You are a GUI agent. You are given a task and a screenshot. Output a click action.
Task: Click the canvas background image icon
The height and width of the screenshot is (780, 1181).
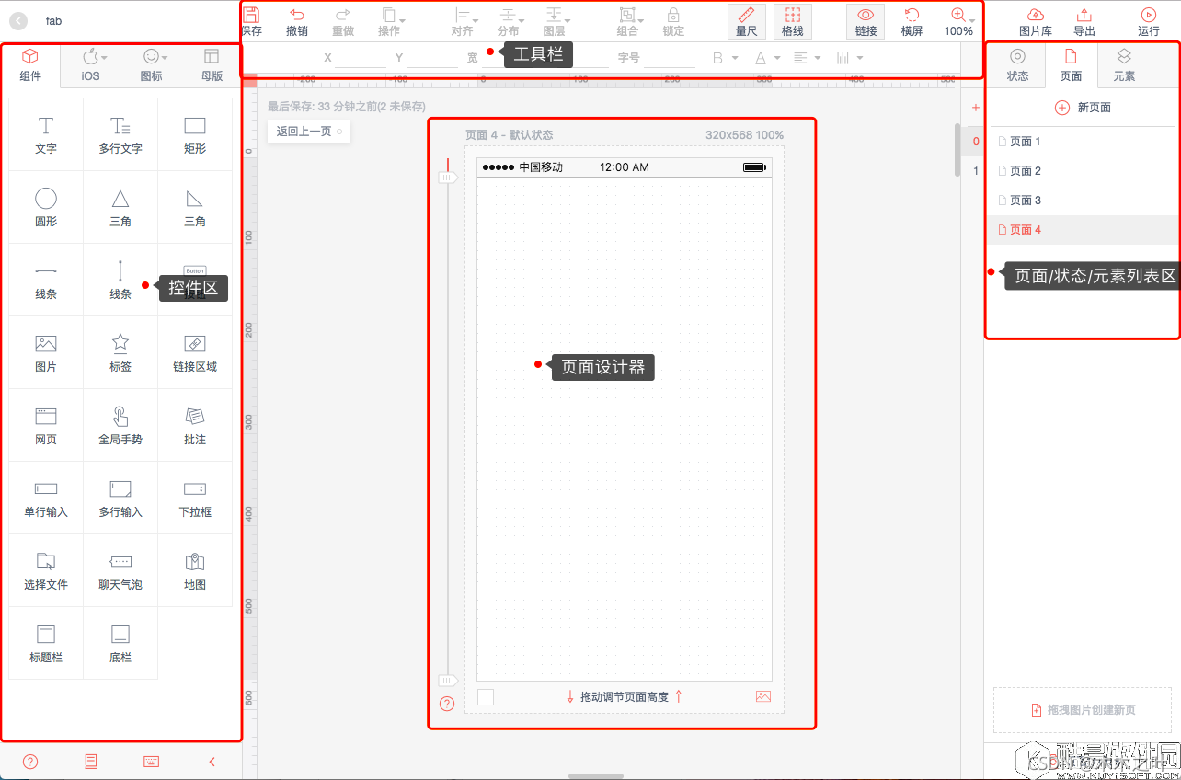762,697
